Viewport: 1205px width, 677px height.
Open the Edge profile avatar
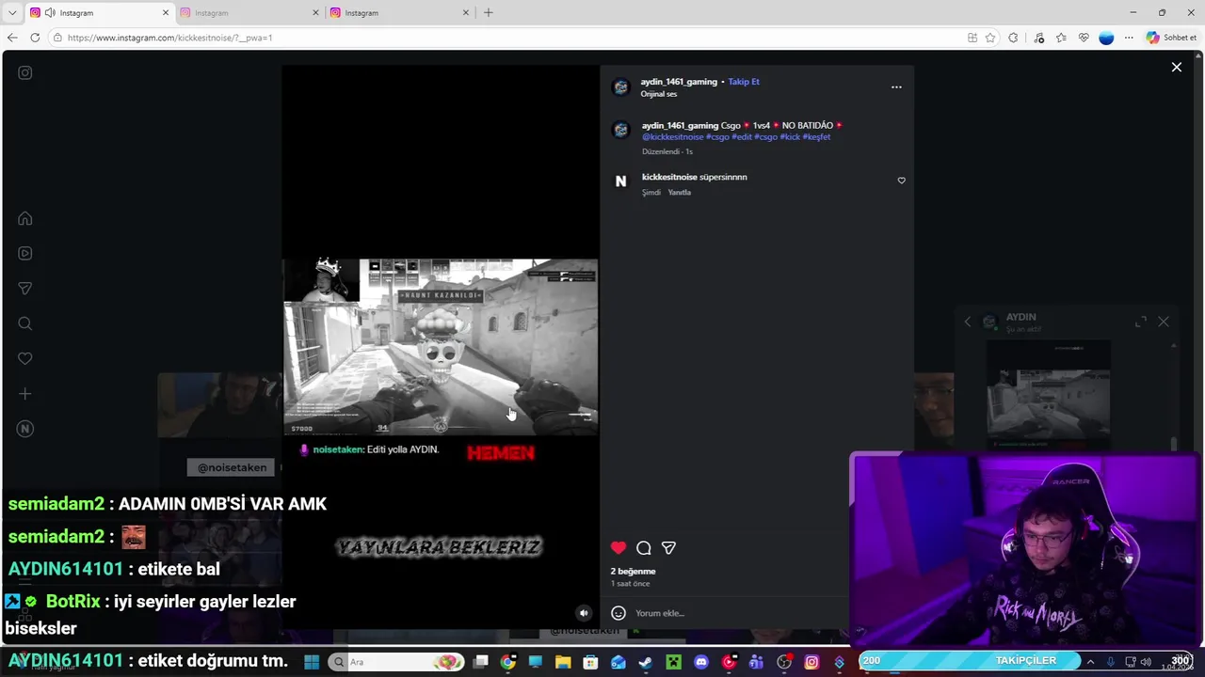1106,38
